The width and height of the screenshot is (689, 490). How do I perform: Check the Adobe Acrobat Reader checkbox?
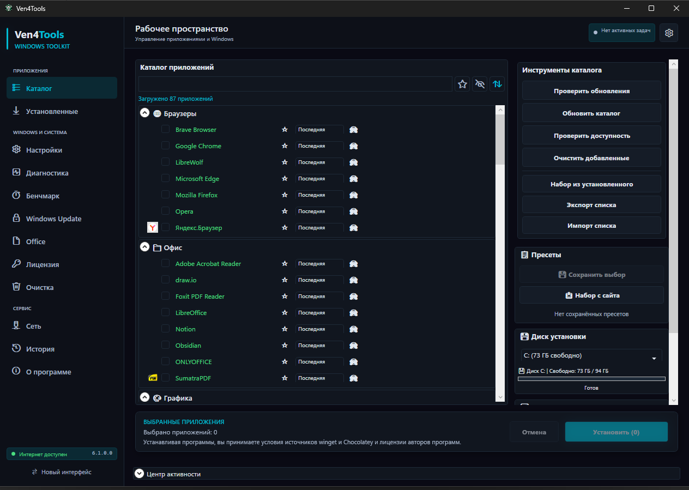[x=165, y=263]
